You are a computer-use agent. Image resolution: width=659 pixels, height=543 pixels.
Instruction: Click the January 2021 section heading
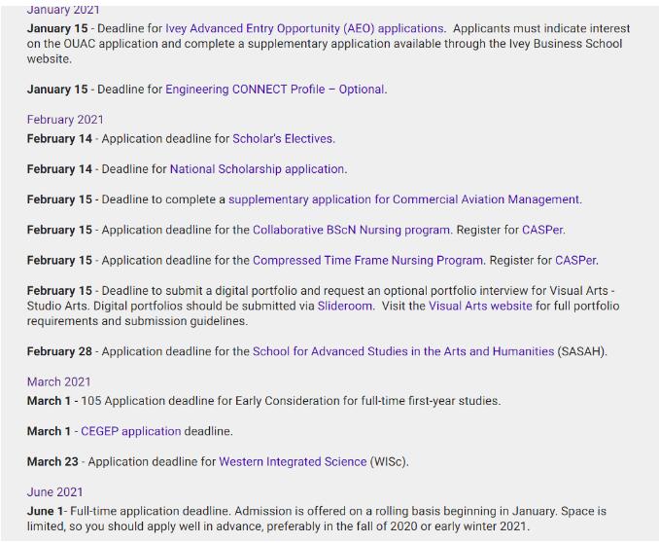tap(63, 10)
